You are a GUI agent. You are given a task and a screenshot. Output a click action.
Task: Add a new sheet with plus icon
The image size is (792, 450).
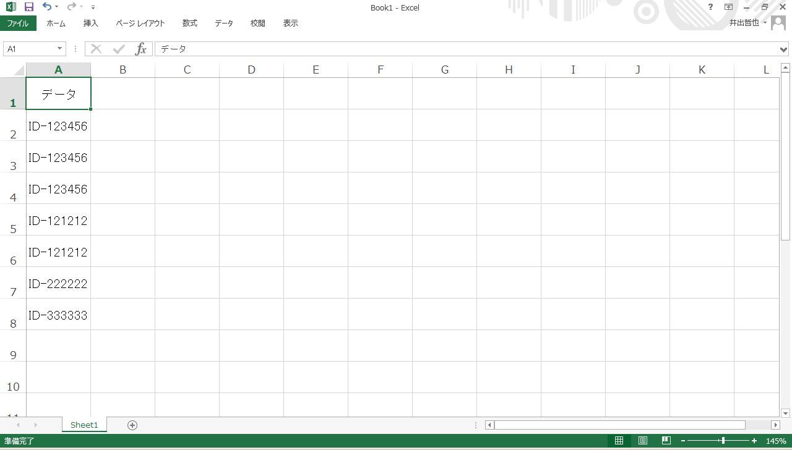pyautogui.click(x=132, y=425)
